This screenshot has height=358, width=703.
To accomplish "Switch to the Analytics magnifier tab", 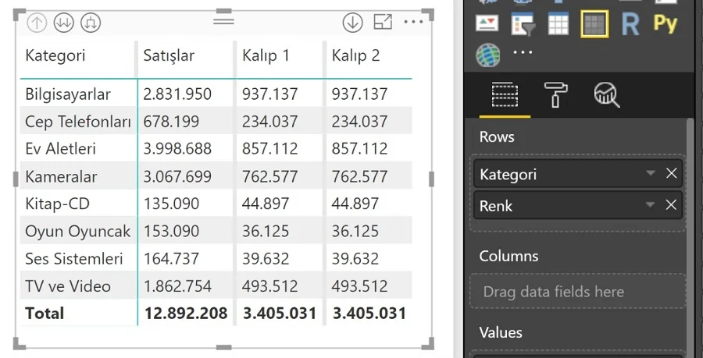I will (606, 95).
